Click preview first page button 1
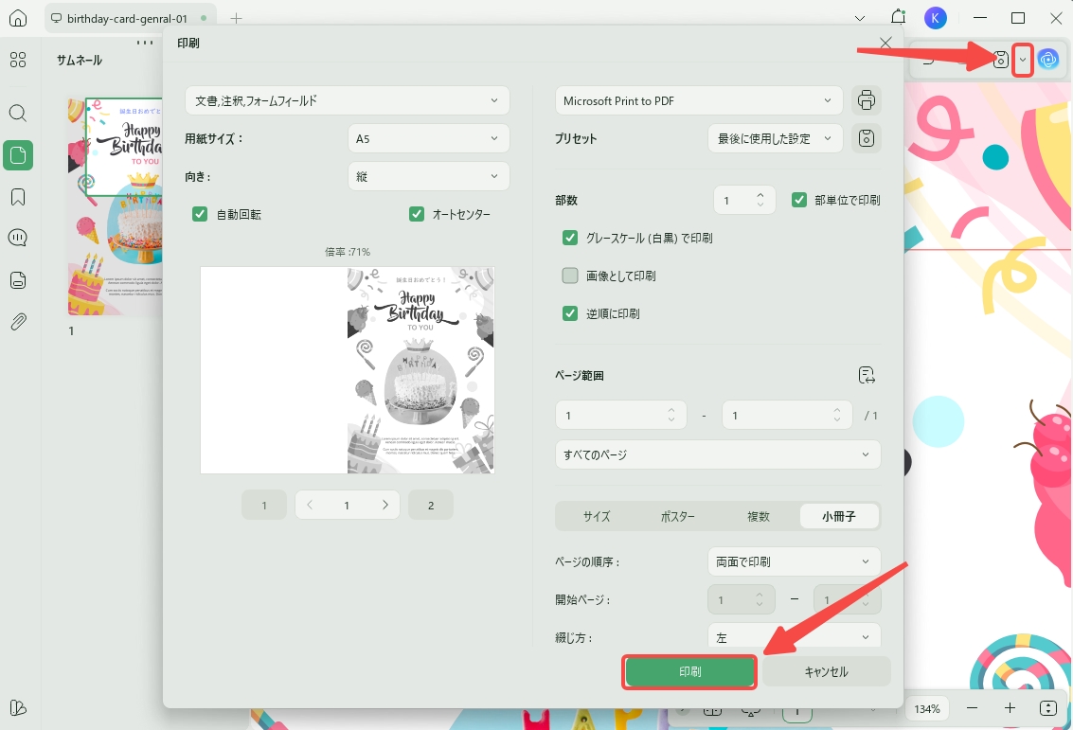Image resolution: width=1073 pixels, height=730 pixels. pyautogui.click(x=264, y=505)
